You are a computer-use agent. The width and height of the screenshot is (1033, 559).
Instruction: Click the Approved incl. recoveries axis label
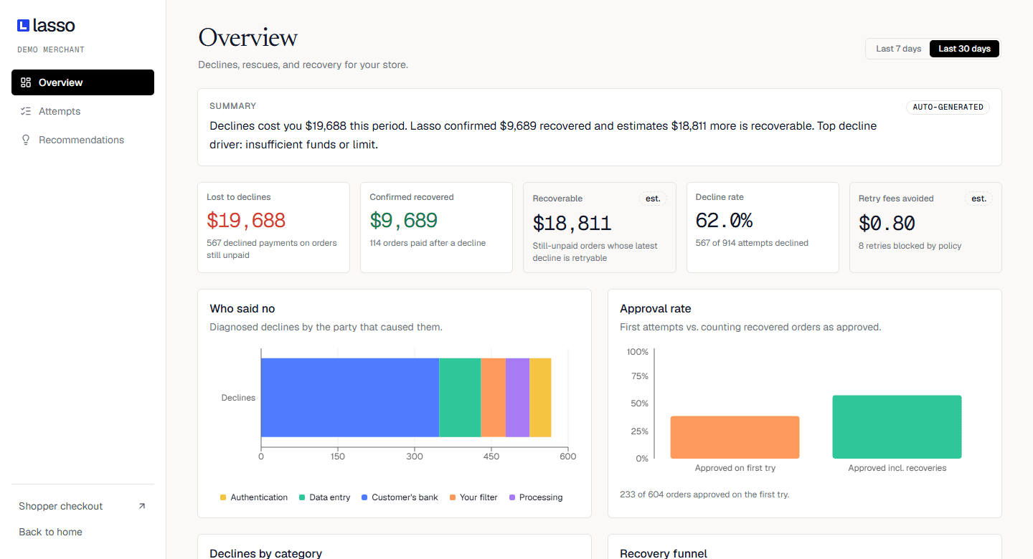(x=897, y=468)
